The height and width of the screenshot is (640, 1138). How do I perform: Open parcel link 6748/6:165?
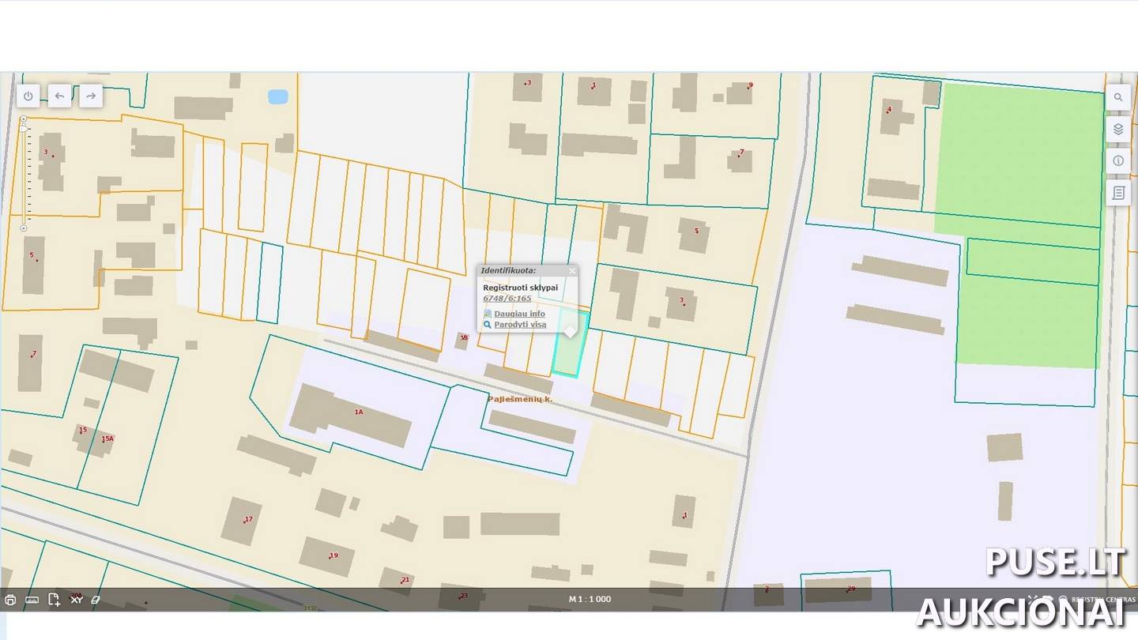pos(507,299)
